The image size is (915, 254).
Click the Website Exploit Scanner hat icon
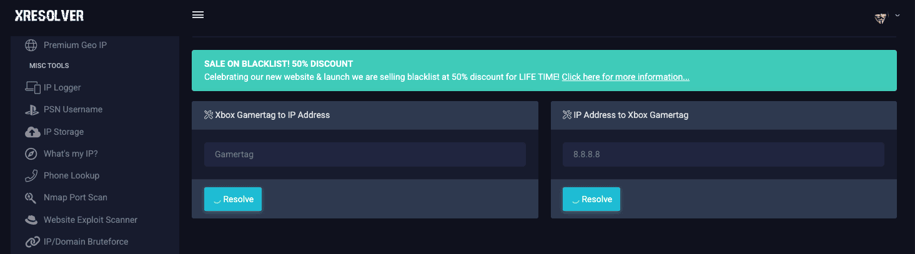click(31, 220)
